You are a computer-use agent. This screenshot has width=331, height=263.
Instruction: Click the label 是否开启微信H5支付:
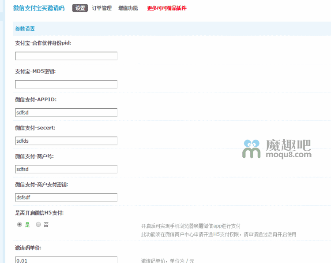tap(39, 213)
